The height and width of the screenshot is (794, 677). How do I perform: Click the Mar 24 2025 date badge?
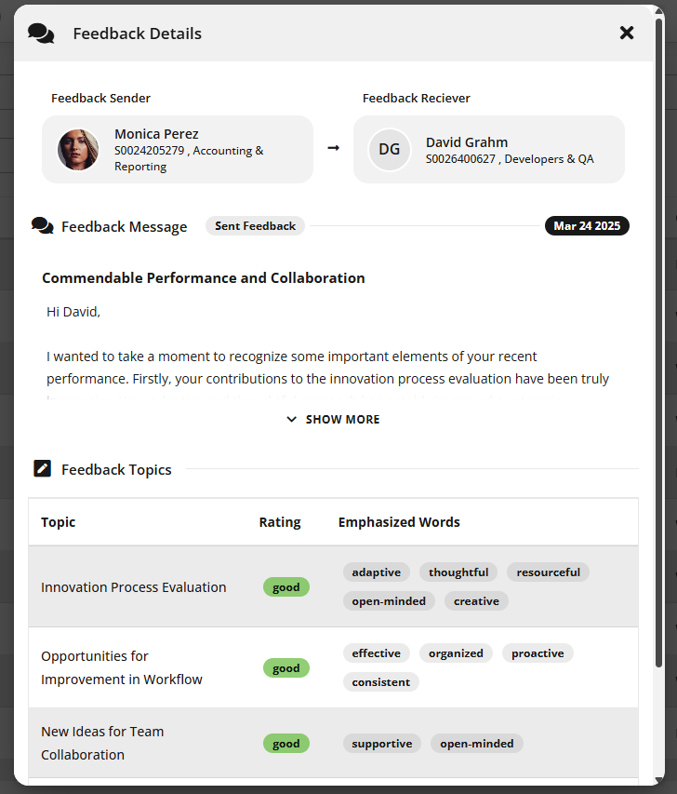tap(587, 226)
